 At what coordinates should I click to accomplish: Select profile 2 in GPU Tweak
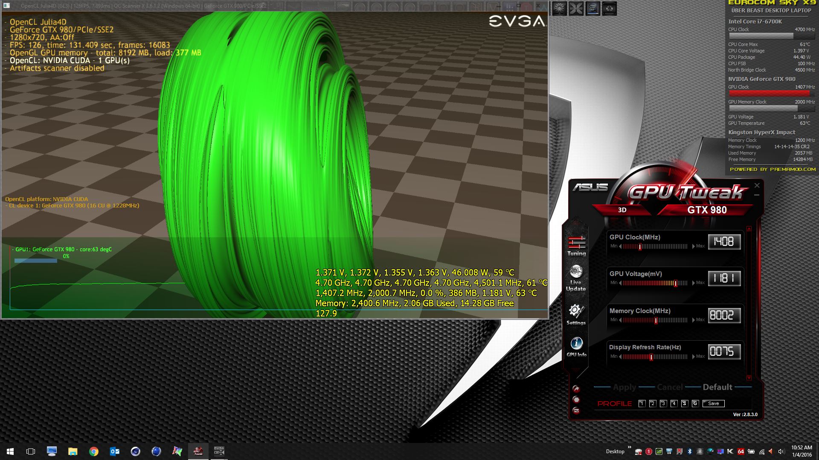(653, 403)
